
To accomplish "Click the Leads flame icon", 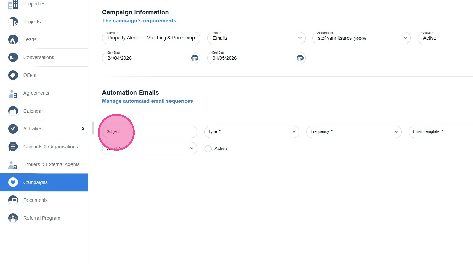I will tap(13, 39).
